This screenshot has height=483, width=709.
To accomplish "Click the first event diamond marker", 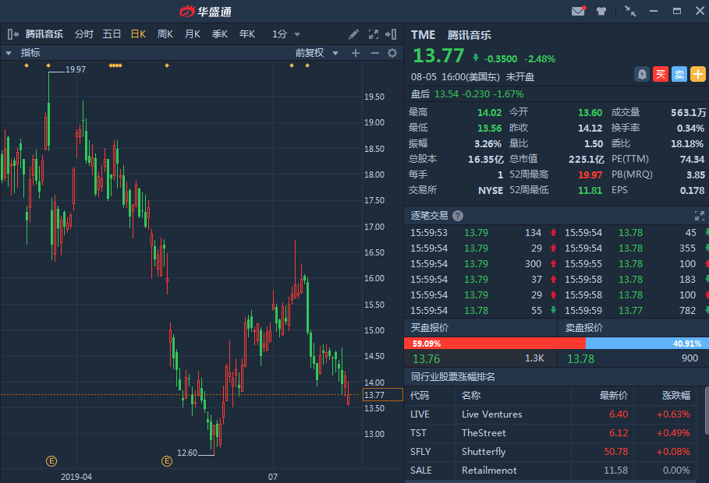I will click(27, 65).
